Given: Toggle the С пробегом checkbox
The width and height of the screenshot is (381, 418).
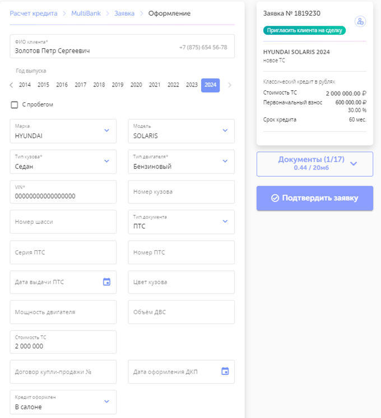Looking at the screenshot, I should (14, 104).
